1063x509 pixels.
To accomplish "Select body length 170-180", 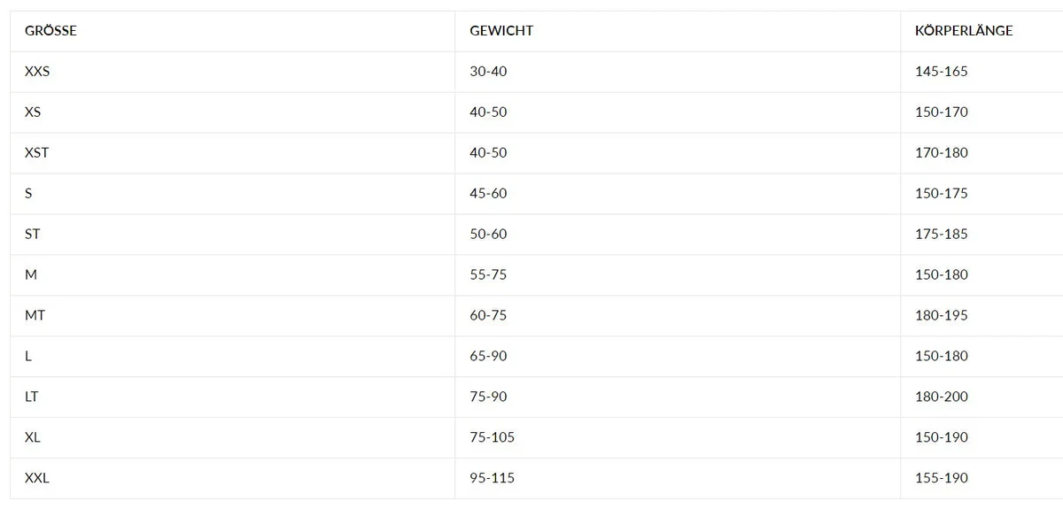I will tap(942, 153).
